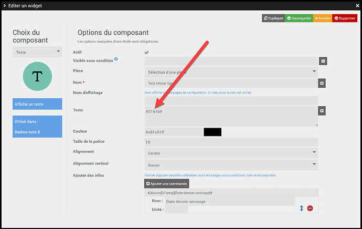Screen dimensions: 362x229
Task: Uncheck the Actif checkbox
Action: pos(146,53)
